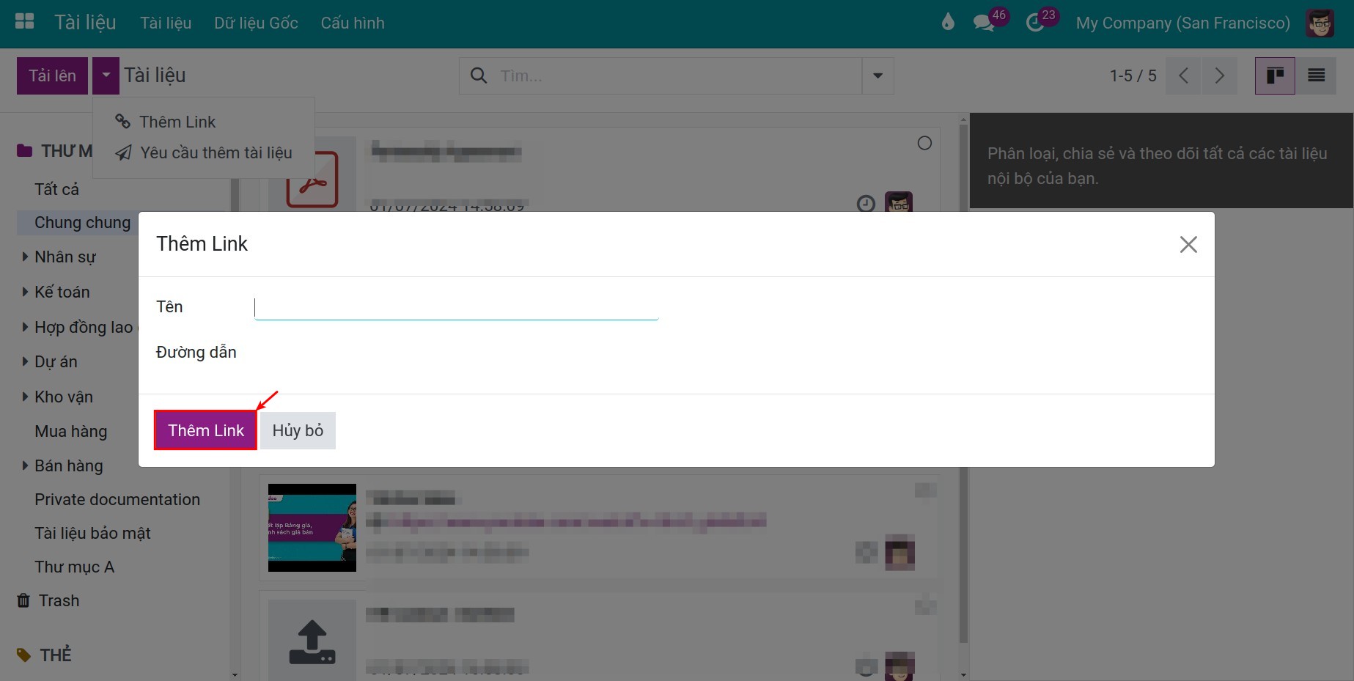Open the conversations chat icon with 46 badge

pos(985,23)
